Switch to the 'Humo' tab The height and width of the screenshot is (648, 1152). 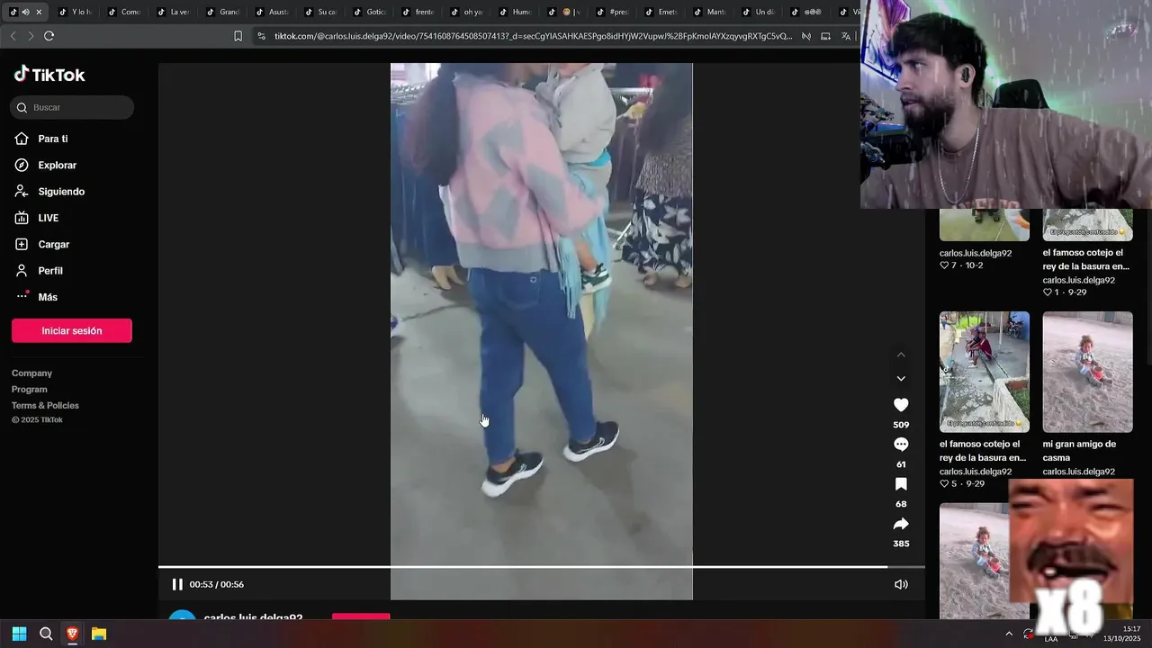click(x=515, y=12)
